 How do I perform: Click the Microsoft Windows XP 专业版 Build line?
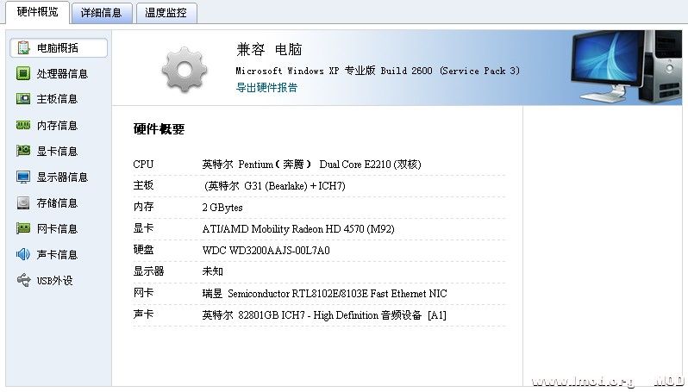(x=378, y=71)
